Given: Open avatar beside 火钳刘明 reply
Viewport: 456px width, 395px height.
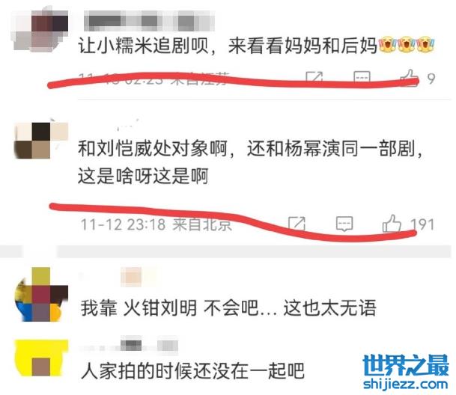Looking at the screenshot, I should [40, 294].
